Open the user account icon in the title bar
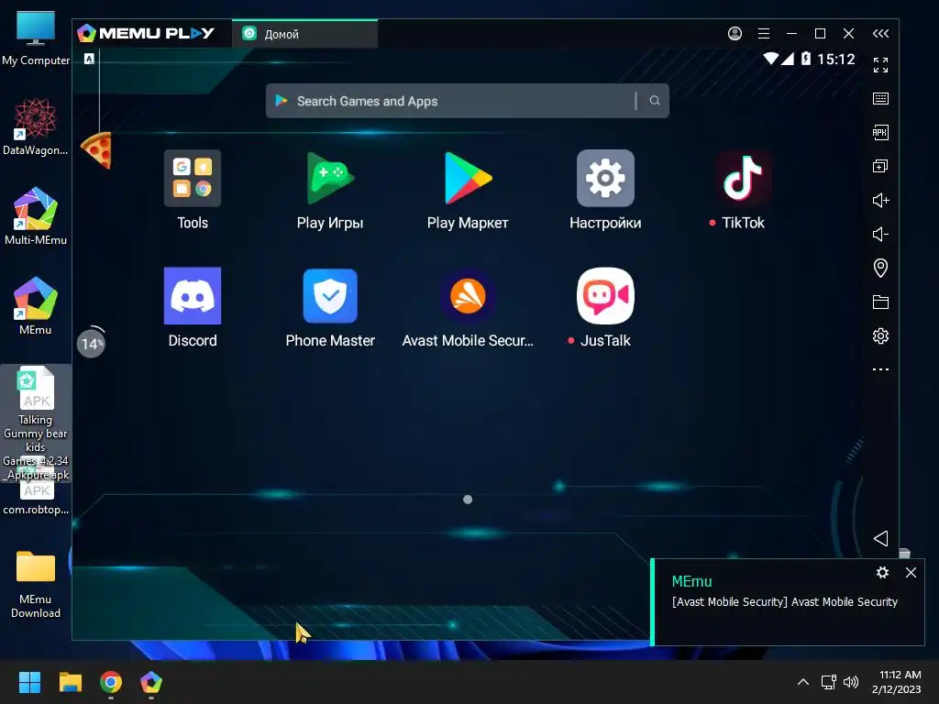939x704 pixels. [735, 34]
